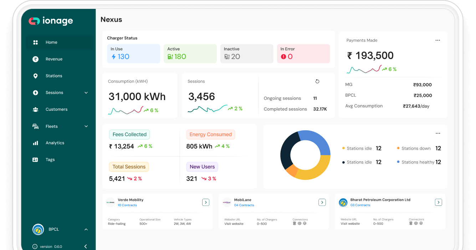Image resolution: width=476 pixels, height=250 pixels.
Task: Click the Tags card icon
Action: (35, 160)
